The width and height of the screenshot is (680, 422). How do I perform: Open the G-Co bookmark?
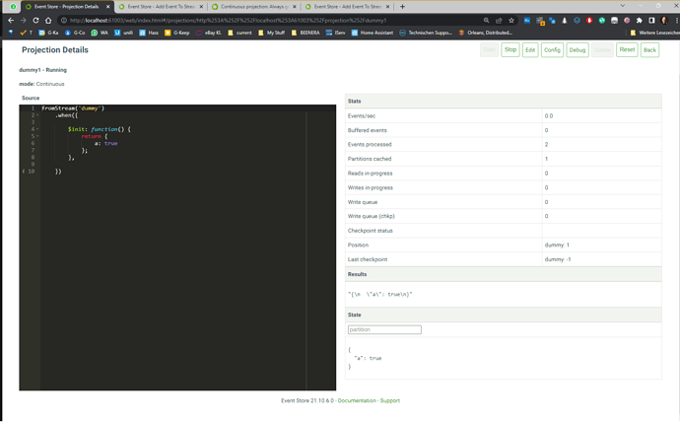(75, 33)
